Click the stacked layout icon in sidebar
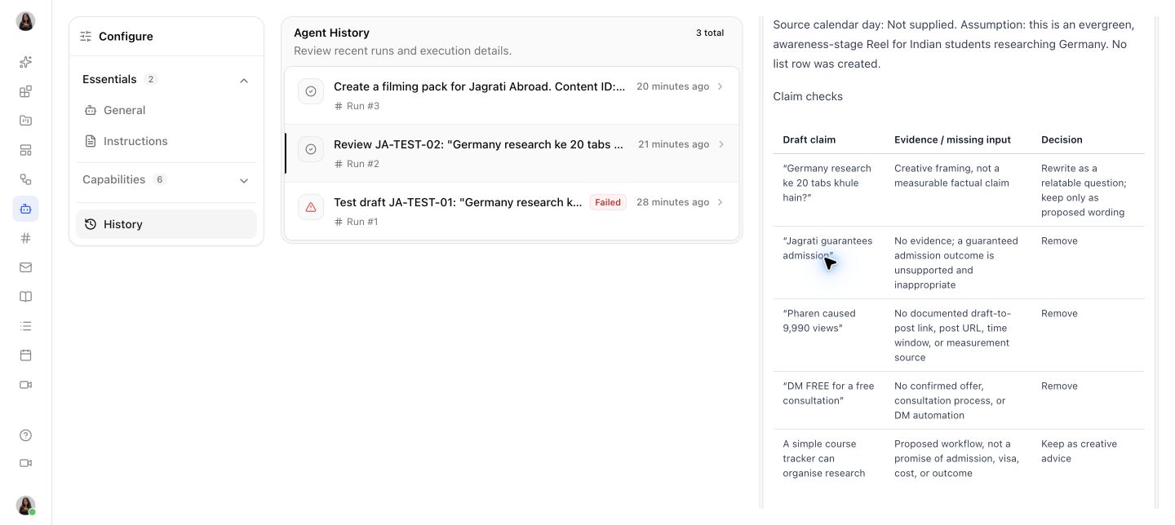The image size is (1175, 525). (x=25, y=150)
